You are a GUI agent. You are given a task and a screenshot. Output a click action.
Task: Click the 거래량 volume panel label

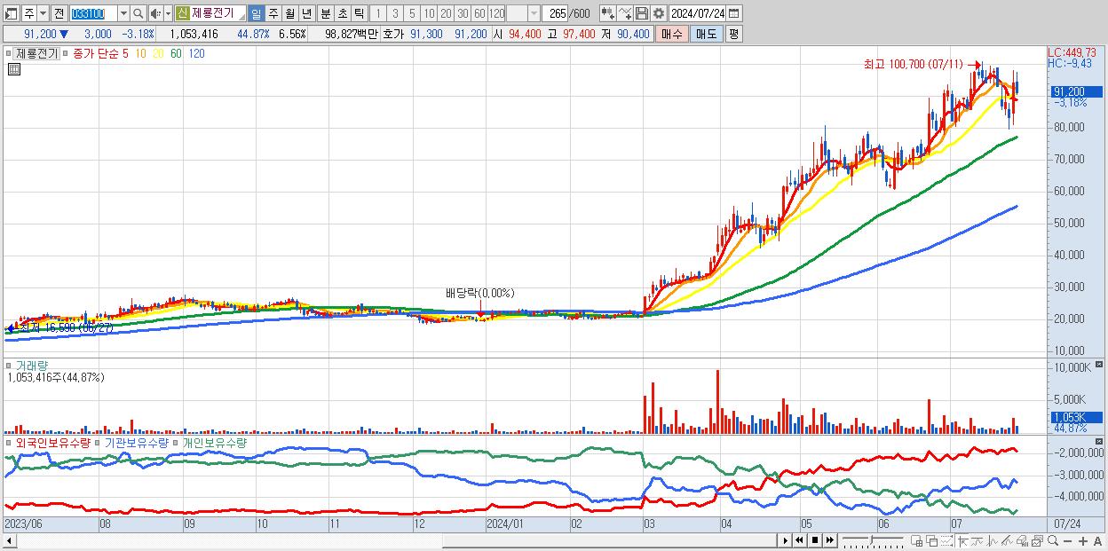point(32,365)
